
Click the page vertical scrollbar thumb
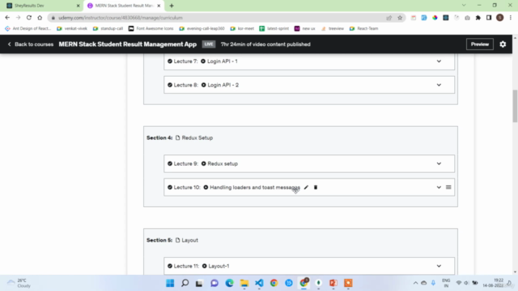pyautogui.click(x=515, y=106)
